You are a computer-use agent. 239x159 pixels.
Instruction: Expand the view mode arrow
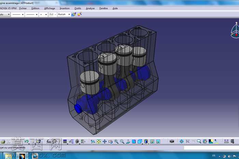pyautogui.click(x=149, y=144)
